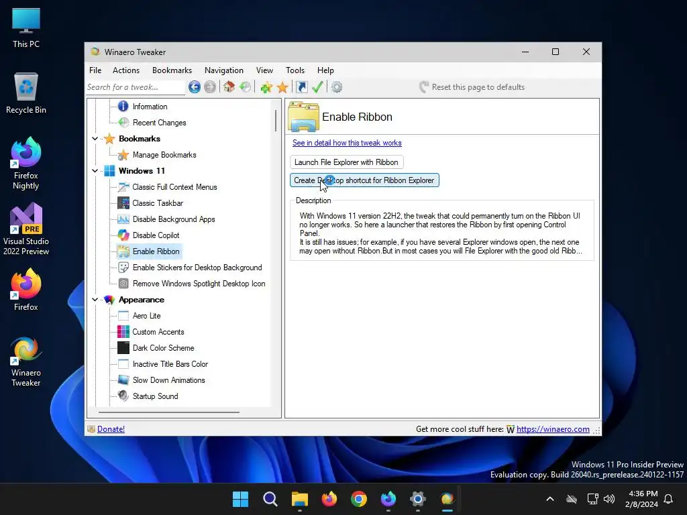
Task: Click Firefox icon on the taskbar
Action: click(329, 499)
